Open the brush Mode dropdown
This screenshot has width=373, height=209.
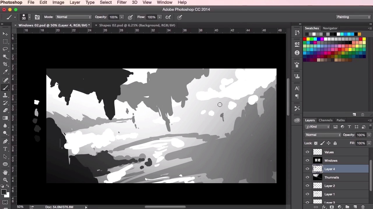74,17
